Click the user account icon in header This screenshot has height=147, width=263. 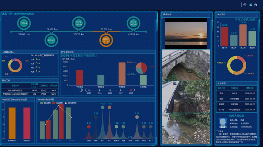(x=245, y=5)
